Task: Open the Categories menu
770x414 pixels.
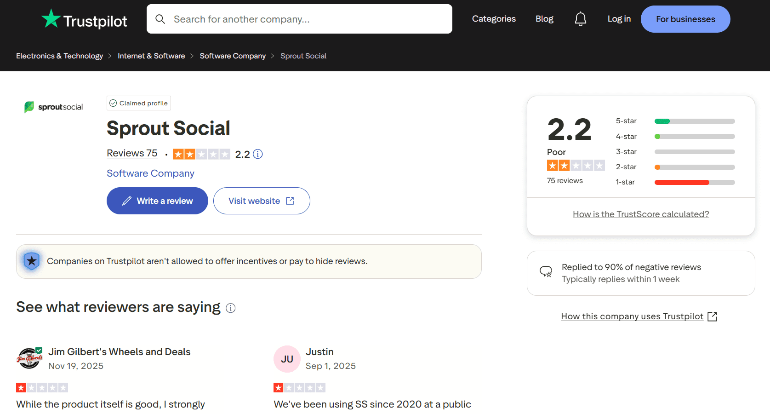Action: (x=494, y=18)
